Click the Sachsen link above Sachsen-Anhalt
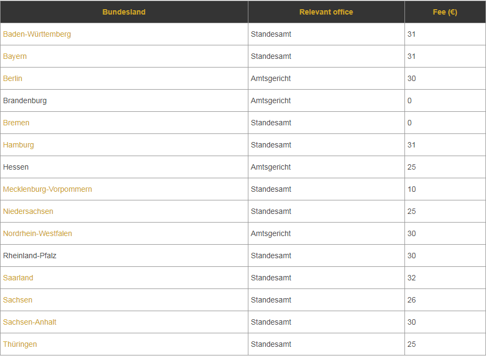Image resolution: width=486 pixels, height=356 pixels. point(17,300)
